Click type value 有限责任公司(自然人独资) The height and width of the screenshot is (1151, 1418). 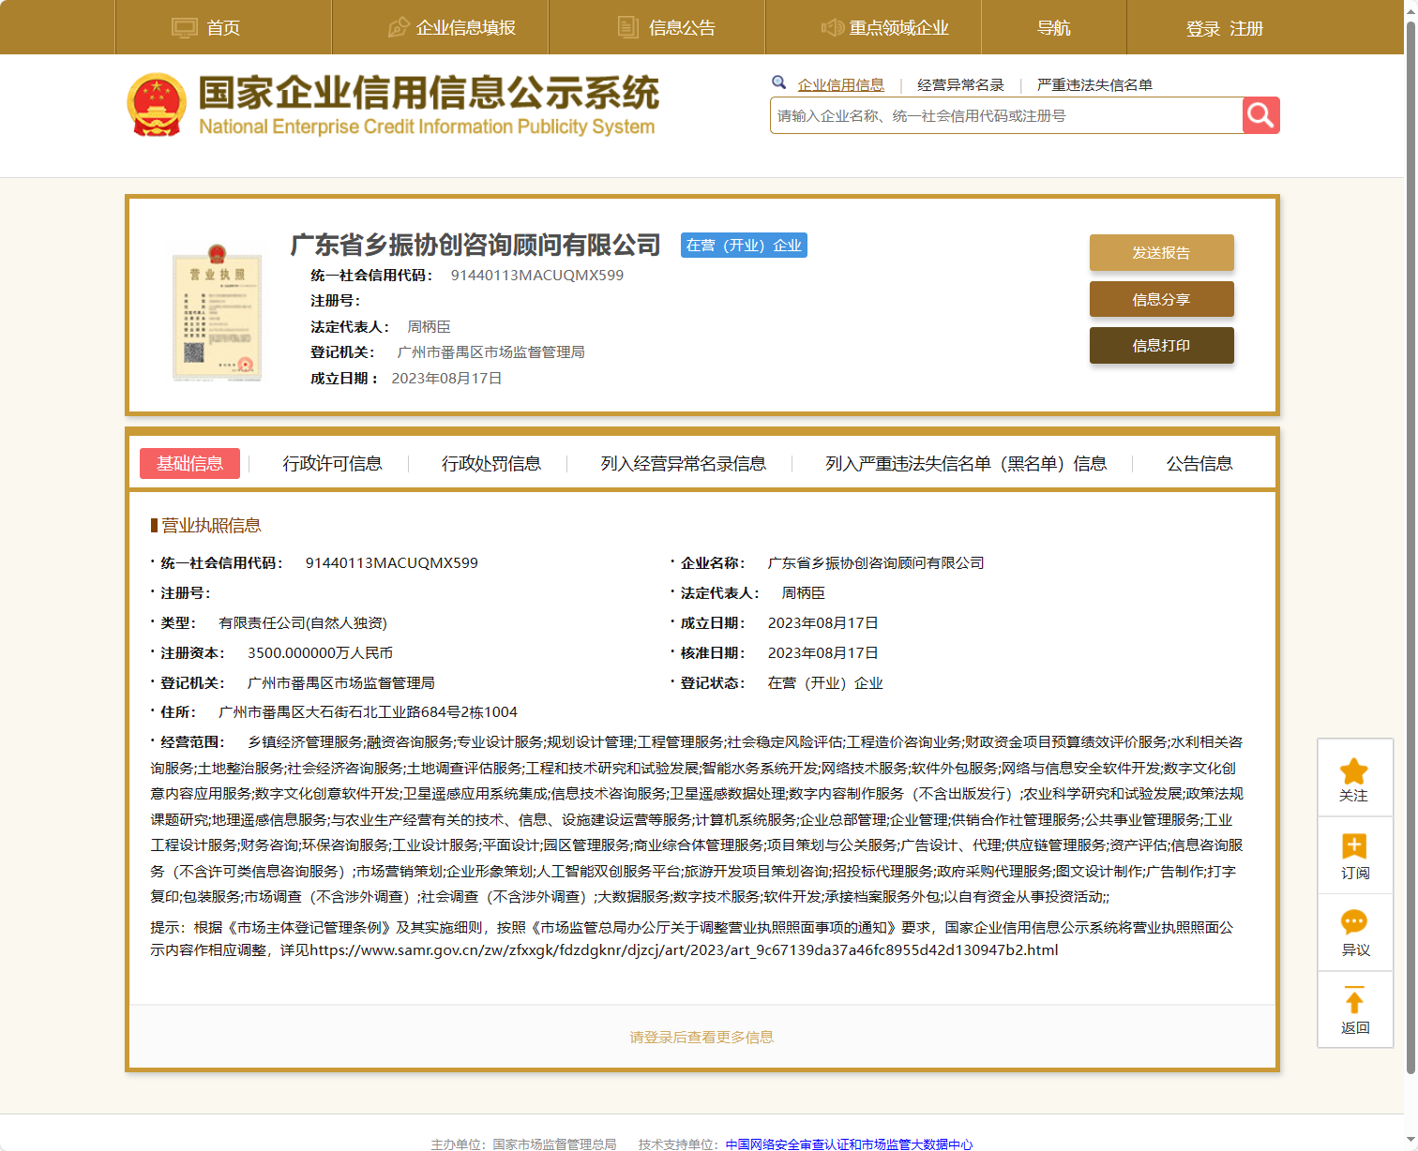303,622
